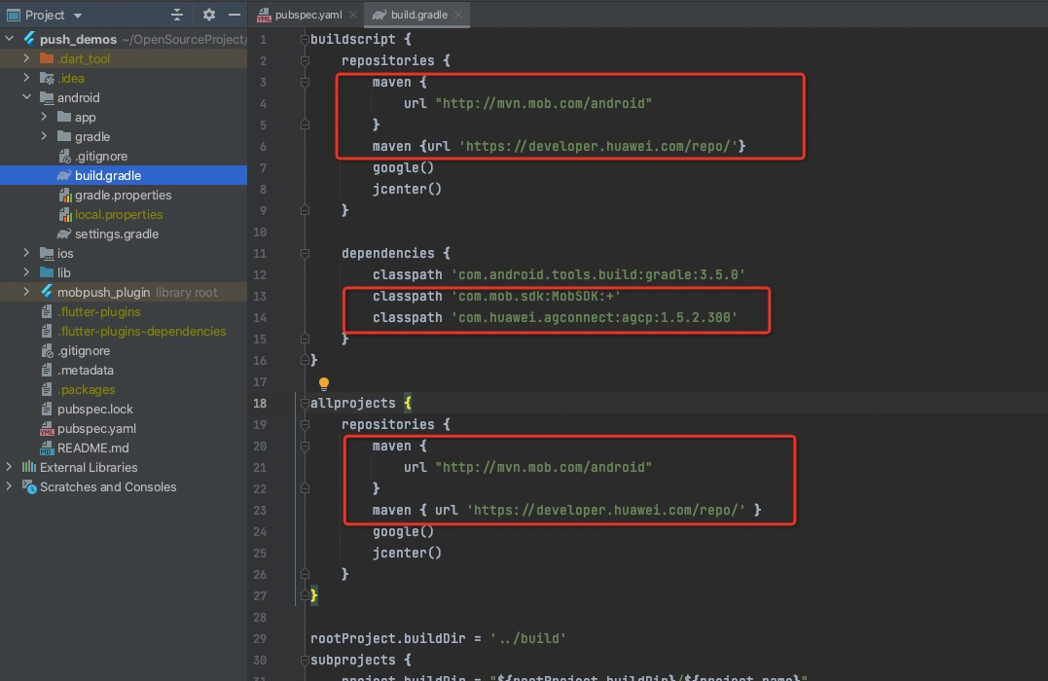Select the build.gradle editor tab
Screen dimensions: 1048x681
[x=419, y=15]
